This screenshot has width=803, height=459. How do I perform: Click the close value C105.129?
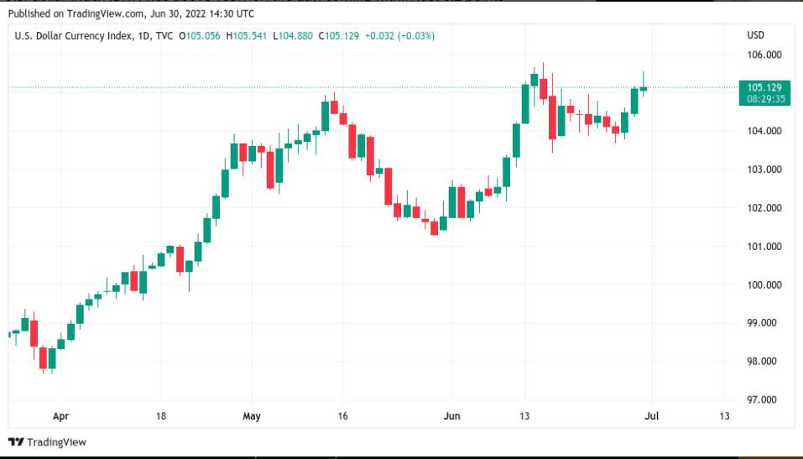(338, 36)
